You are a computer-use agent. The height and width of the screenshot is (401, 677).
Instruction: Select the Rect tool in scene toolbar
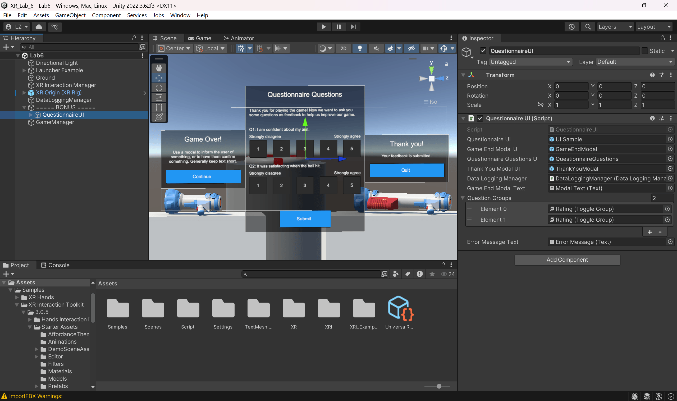[x=159, y=107]
